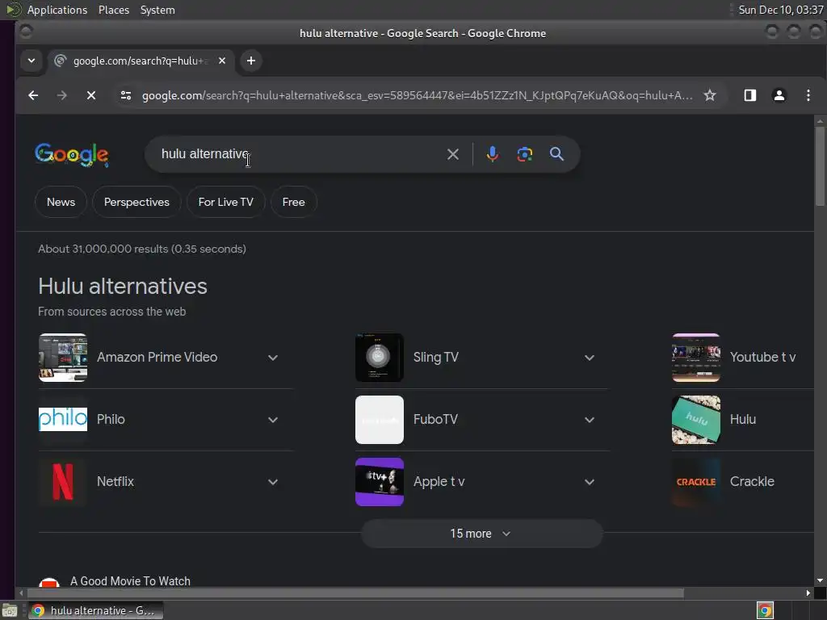Click the vertical scrollbar thumb
Screen dimensions: 827x620
click(820, 166)
